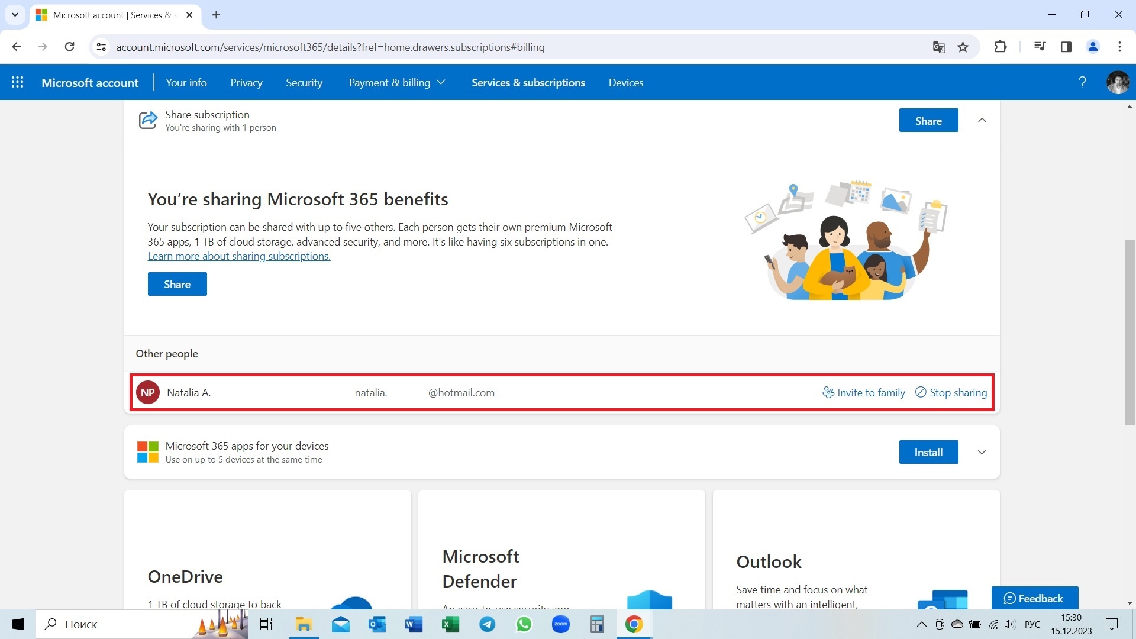Toggle Chrome side panel

pos(1066,47)
